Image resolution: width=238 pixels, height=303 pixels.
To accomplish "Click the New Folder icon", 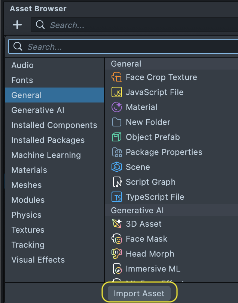I will pos(117,122).
